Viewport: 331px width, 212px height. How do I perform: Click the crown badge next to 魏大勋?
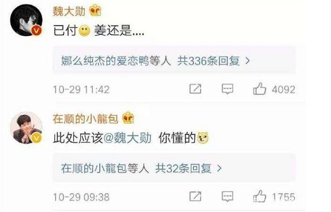pyautogui.click(x=95, y=10)
